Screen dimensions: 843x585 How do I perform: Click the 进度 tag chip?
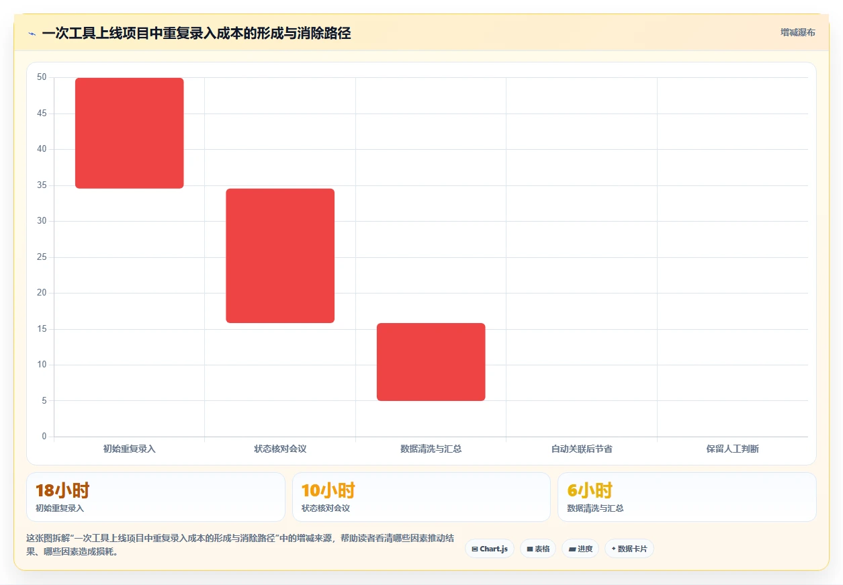click(580, 549)
